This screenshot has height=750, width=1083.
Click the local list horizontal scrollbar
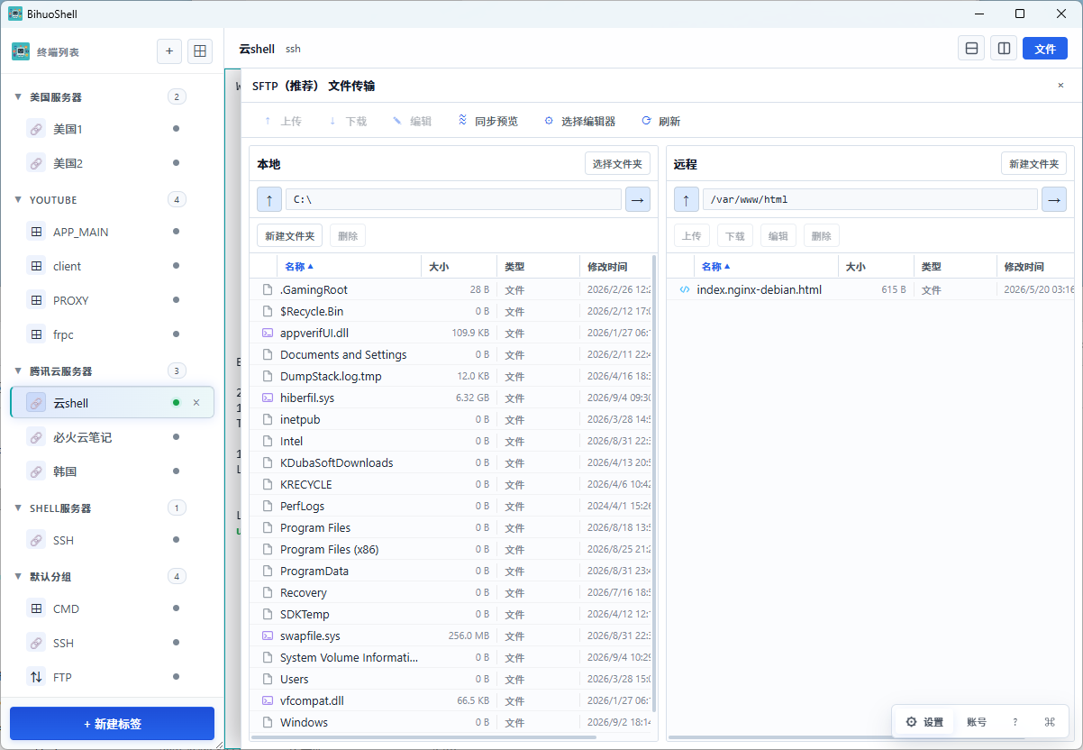pyautogui.click(x=423, y=737)
